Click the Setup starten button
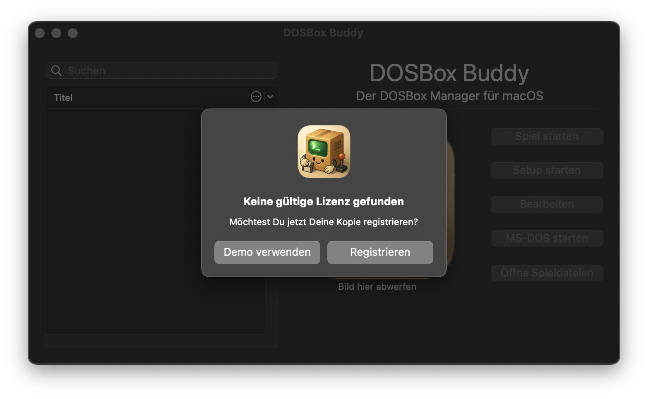This screenshot has width=648, height=399. 546,170
